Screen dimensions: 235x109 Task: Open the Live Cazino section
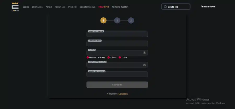(x=37, y=7)
